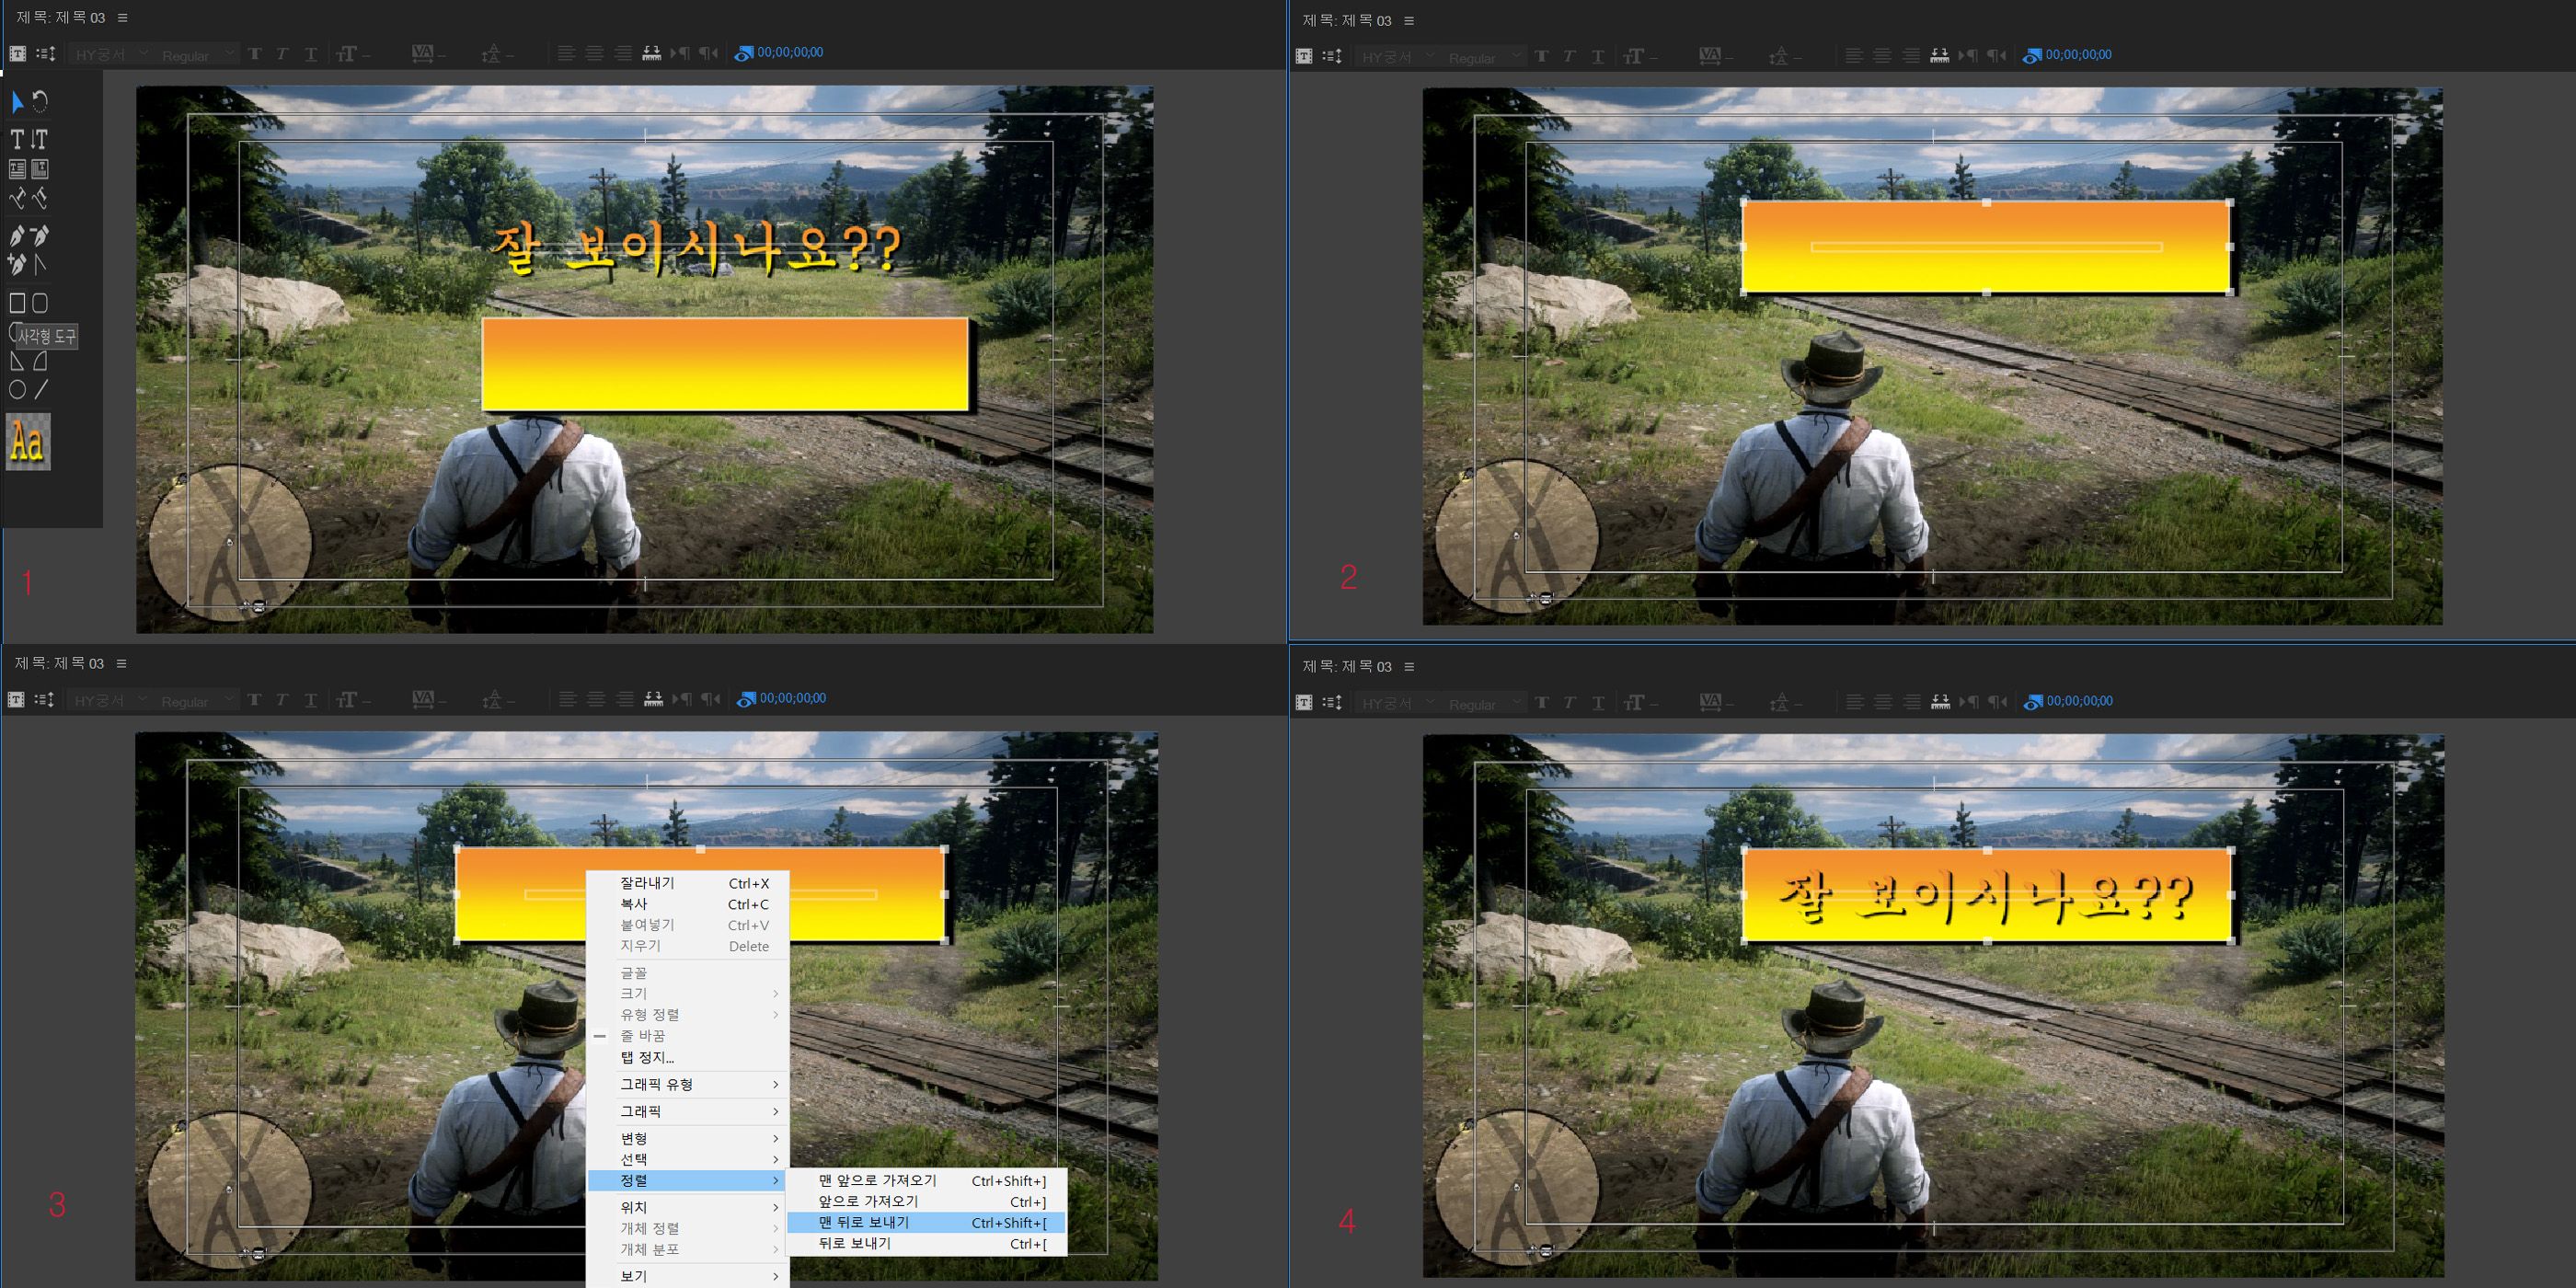The width and height of the screenshot is (2576, 1288).
Task: Toggle Tab Stops ruler icon in panel marked 2
Action: pyautogui.click(x=1939, y=56)
